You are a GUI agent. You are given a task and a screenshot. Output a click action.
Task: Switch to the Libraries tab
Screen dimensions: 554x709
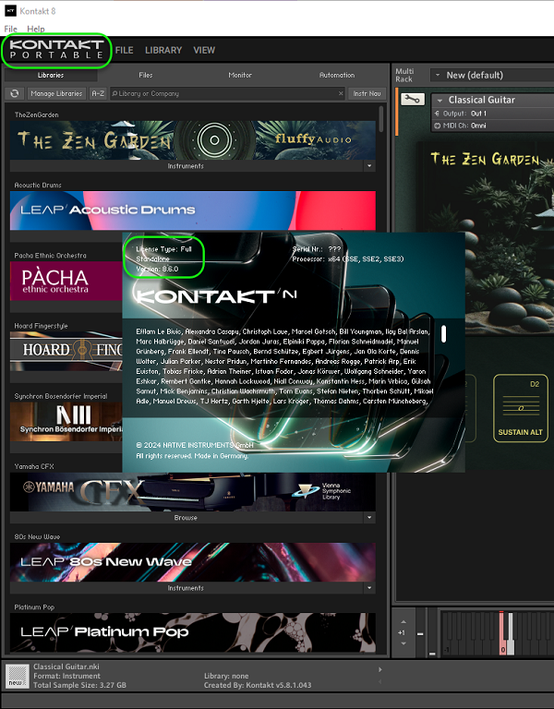tap(51, 75)
